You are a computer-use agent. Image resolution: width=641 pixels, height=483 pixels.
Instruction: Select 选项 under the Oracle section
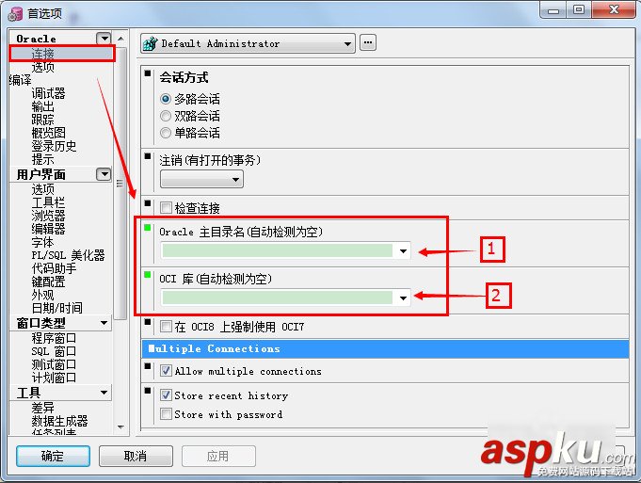[x=43, y=67]
